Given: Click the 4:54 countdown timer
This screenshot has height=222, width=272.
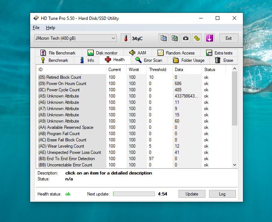Looking at the screenshot, I should coord(162,194).
